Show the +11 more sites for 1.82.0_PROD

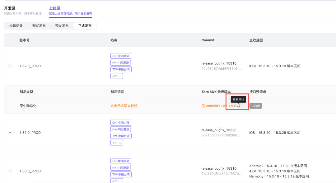tap(117, 76)
